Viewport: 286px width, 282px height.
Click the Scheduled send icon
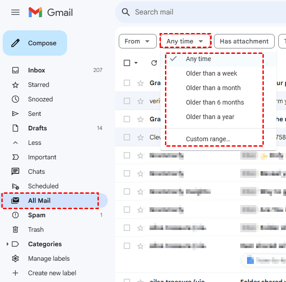tap(15, 186)
